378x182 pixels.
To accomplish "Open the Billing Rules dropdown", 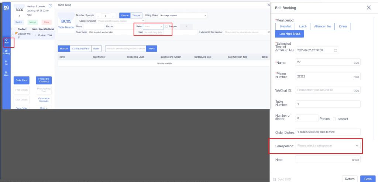I will (183, 16).
